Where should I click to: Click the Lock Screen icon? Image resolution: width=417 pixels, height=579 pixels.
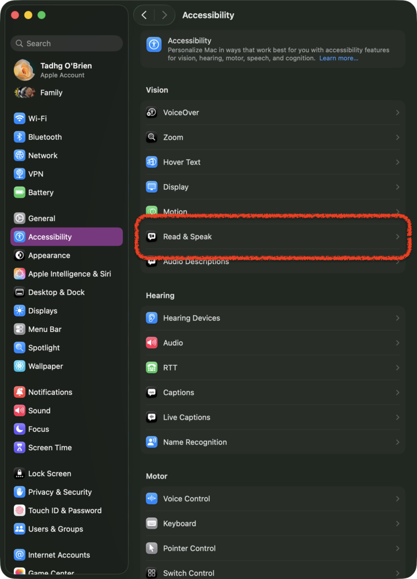coord(20,473)
